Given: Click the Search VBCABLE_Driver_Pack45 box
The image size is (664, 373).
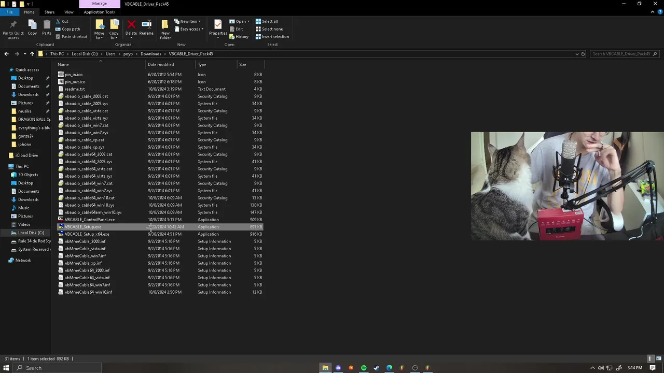Looking at the screenshot, I should pos(625,54).
